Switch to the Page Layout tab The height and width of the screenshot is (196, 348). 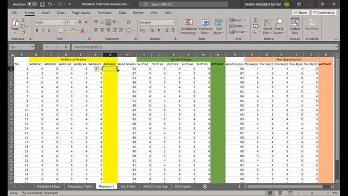tap(81, 13)
